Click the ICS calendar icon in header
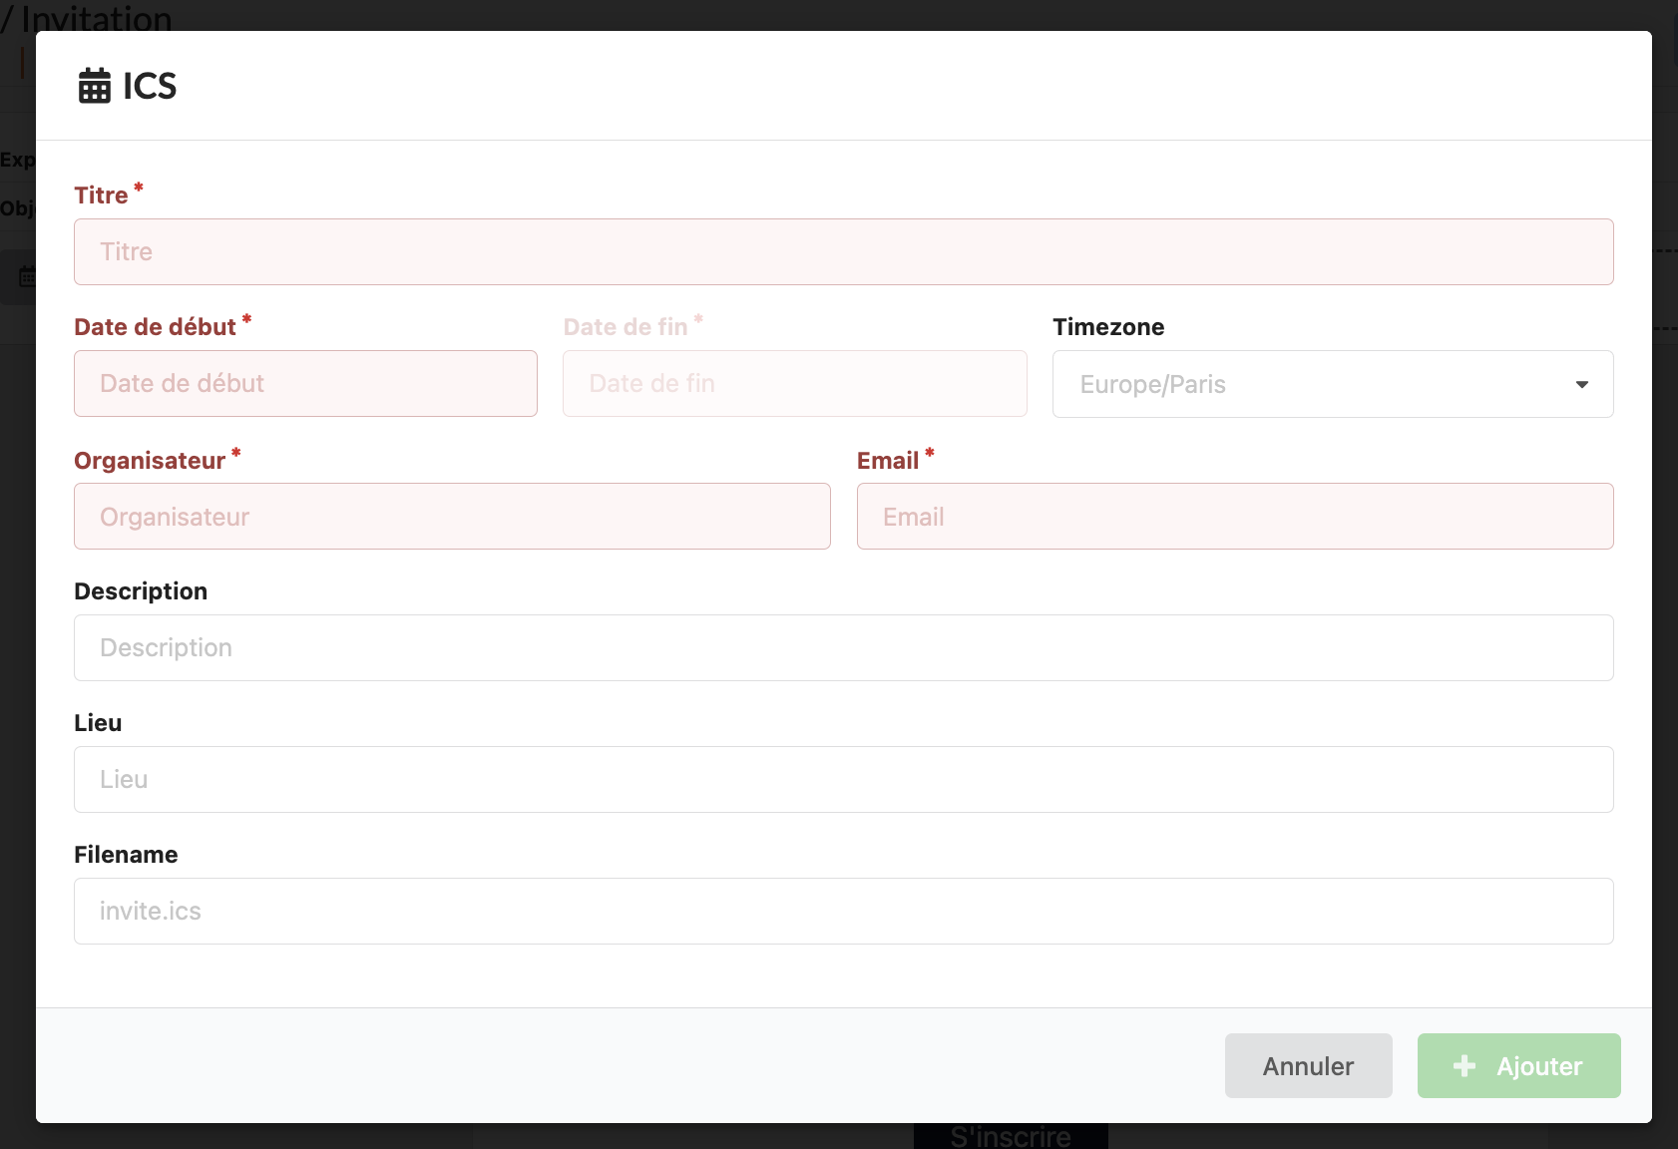 coord(95,86)
